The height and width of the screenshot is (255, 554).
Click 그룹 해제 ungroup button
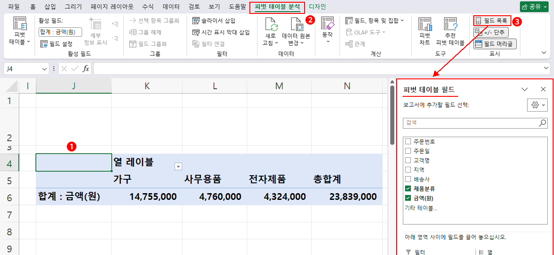click(x=145, y=32)
